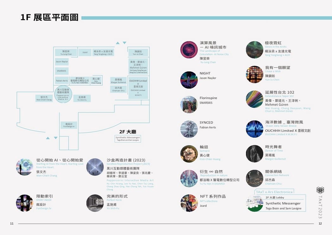Click the text 'Extendistance Taipei 102'
This screenshot has height=235, width=332.
(x=279, y=96)
